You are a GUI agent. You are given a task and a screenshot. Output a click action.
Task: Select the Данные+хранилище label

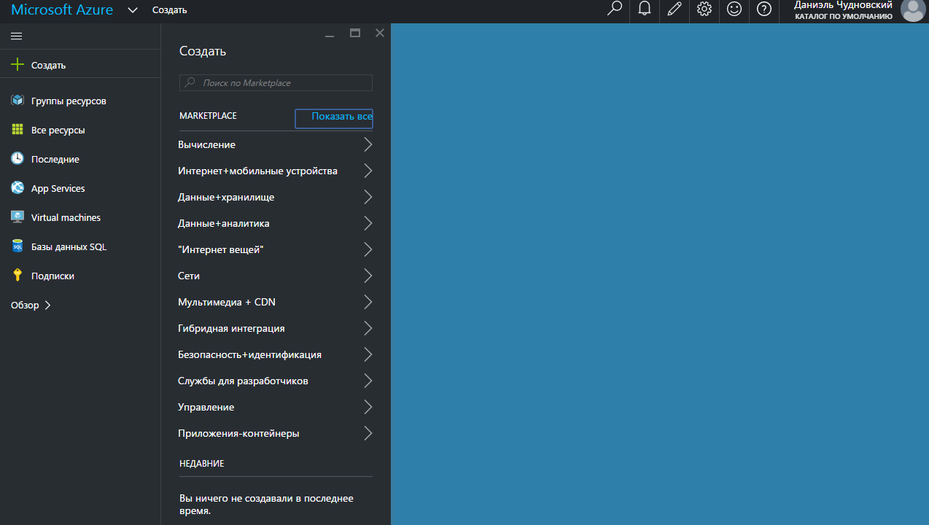point(226,197)
